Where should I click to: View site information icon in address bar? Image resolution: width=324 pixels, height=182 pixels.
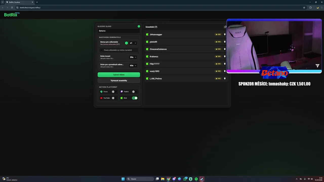click(x=17, y=8)
